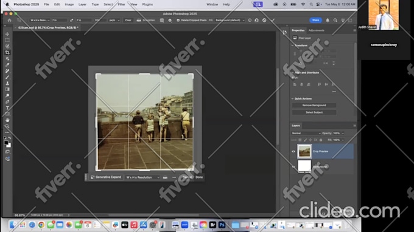Image resolution: width=414 pixels, height=232 pixels.
Task: Open Photoshop notifications bell
Action: (328, 20)
